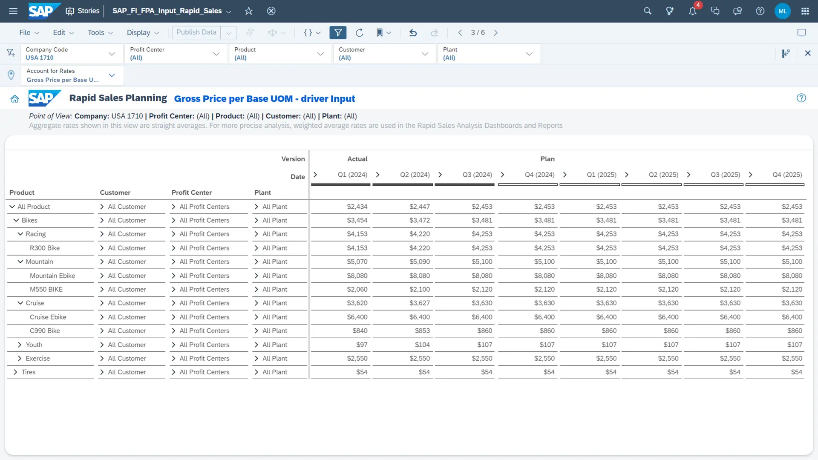Expand the Q4 (2025) date column
This screenshot has height=460, width=818.
click(750, 175)
